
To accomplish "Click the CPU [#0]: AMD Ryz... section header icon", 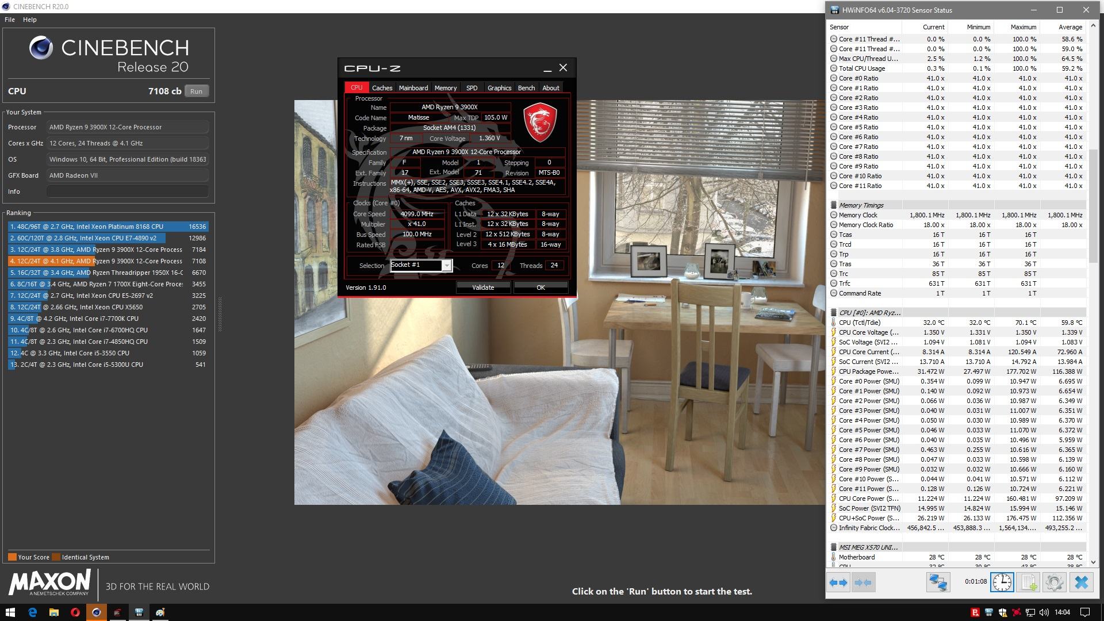I will pyautogui.click(x=833, y=313).
